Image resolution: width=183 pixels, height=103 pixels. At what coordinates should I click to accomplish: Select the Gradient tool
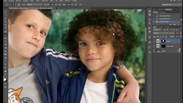tap(5, 48)
